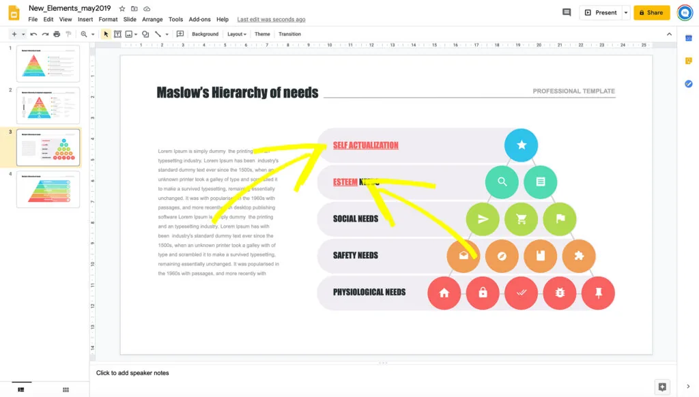Star the presentation New_Elements_may2019
The image size is (699, 397).
coord(122,8)
